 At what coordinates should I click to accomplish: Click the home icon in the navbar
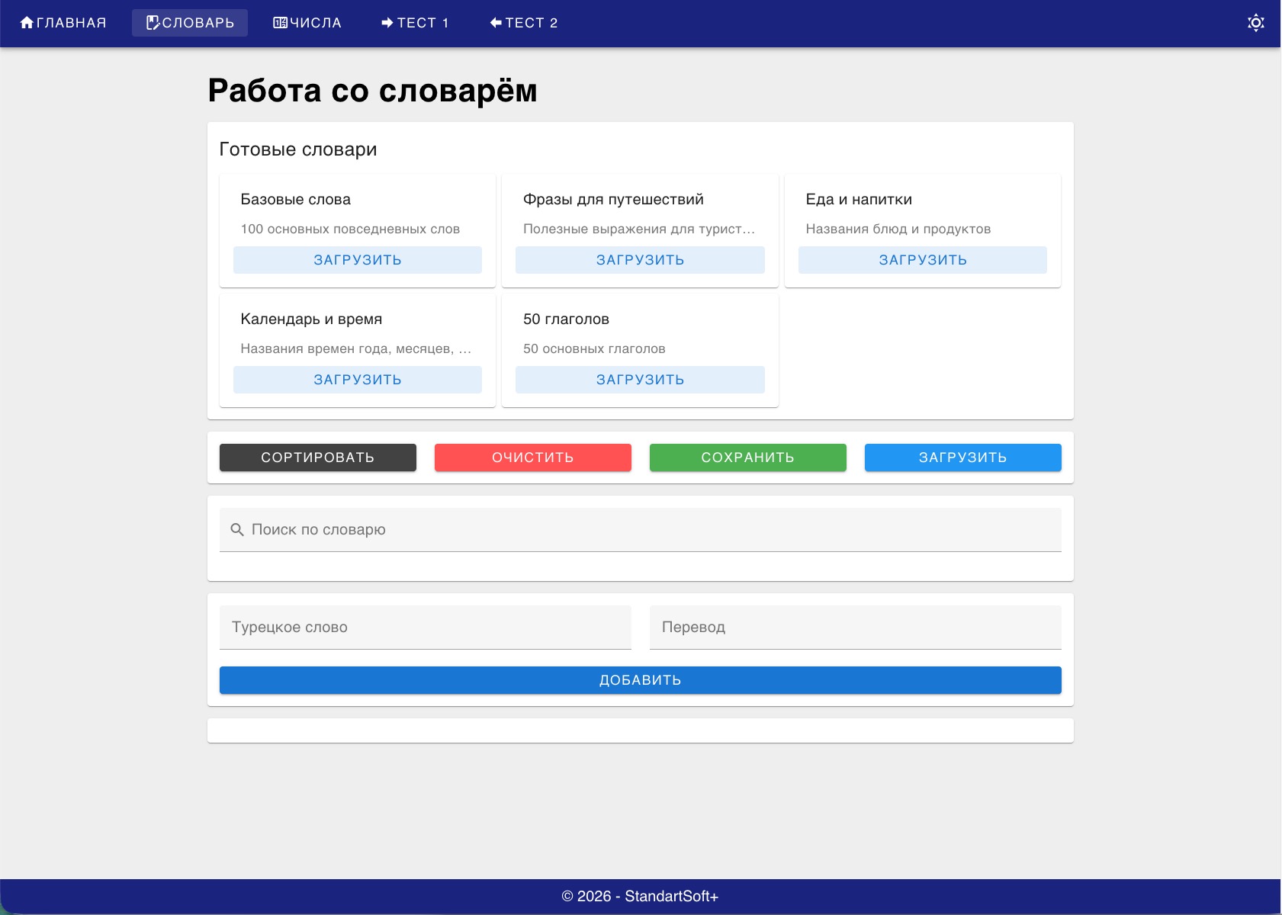(x=27, y=22)
